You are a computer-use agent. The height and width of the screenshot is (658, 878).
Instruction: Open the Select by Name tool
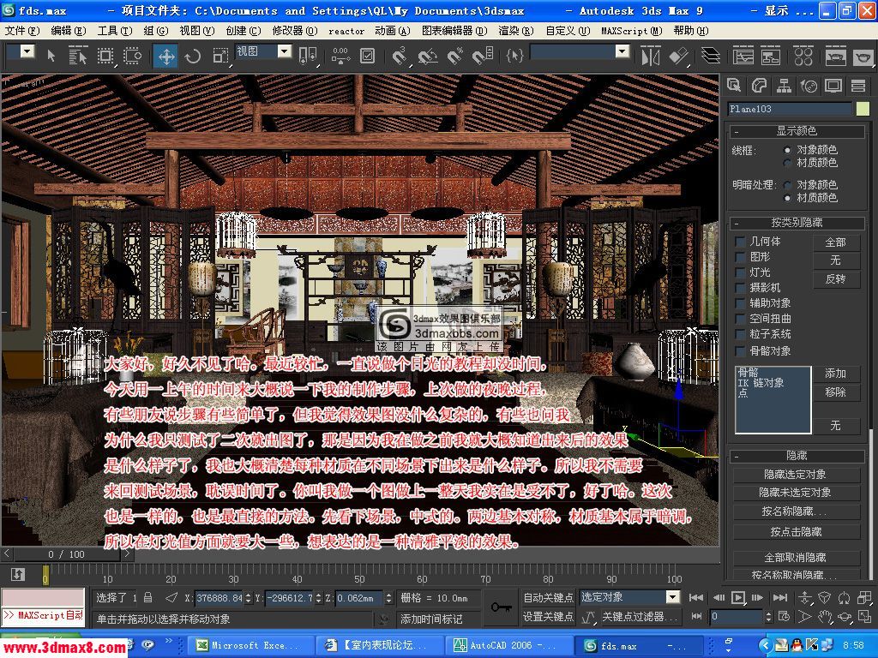(77, 56)
